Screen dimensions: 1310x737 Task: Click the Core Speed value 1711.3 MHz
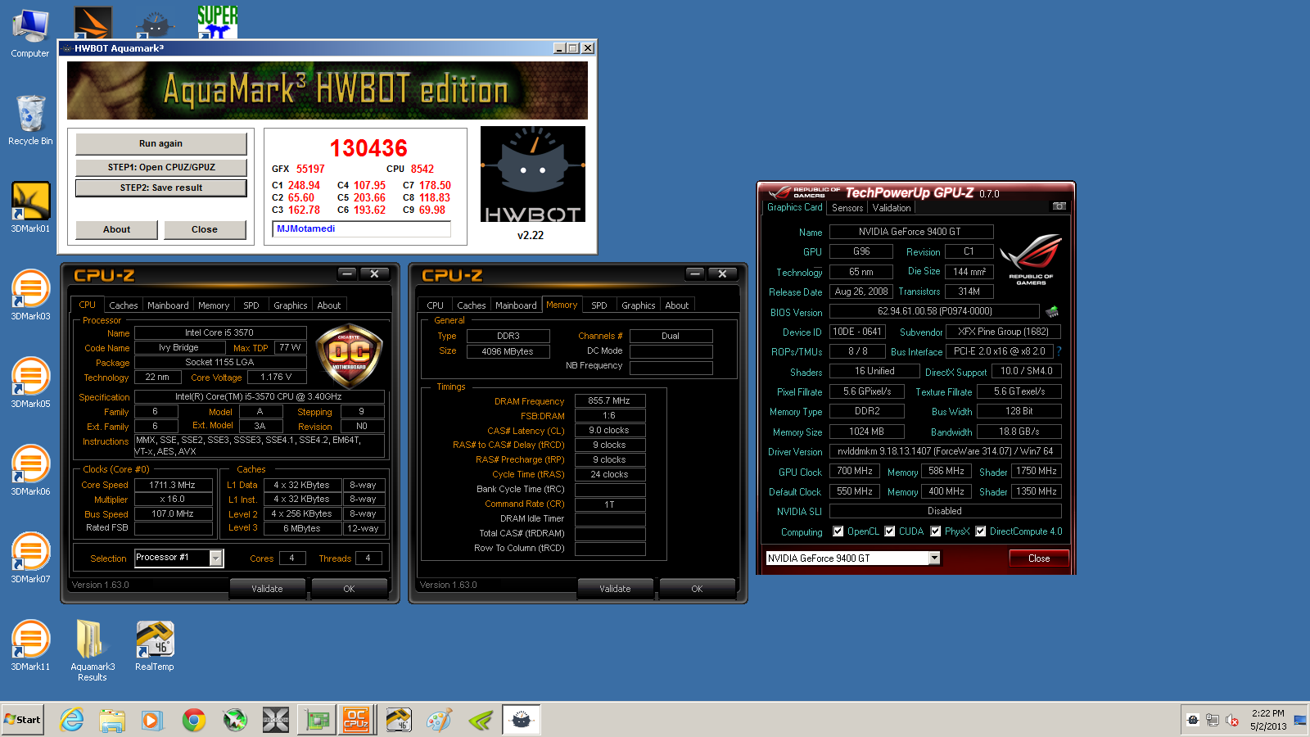coord(172,485)
